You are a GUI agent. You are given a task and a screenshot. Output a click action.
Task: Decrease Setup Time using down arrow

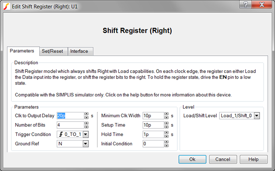[x=166, y=127]
